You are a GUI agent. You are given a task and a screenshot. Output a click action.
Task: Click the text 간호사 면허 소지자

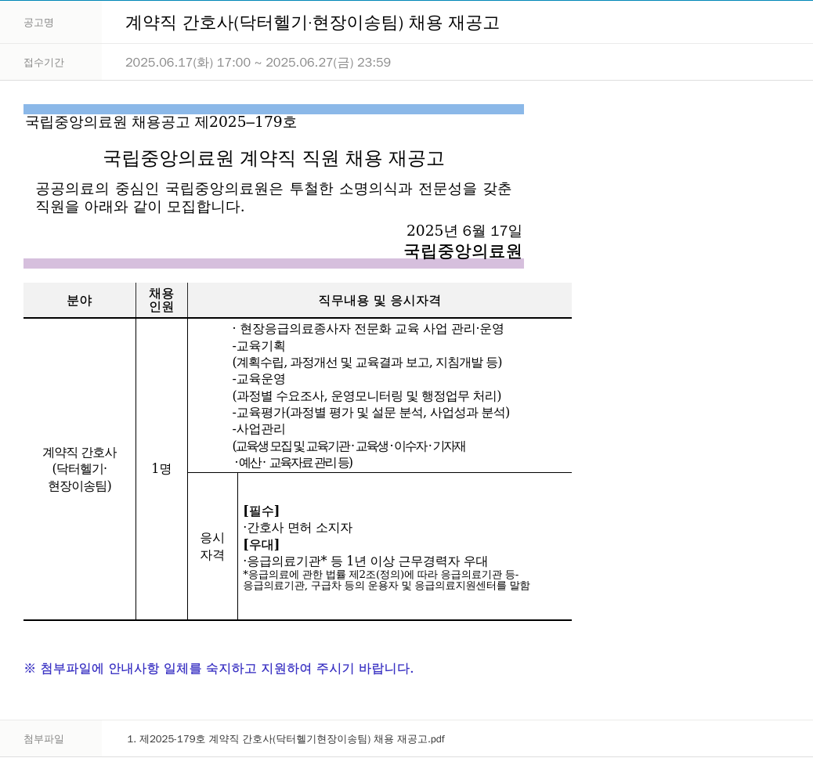coord(298,528)
